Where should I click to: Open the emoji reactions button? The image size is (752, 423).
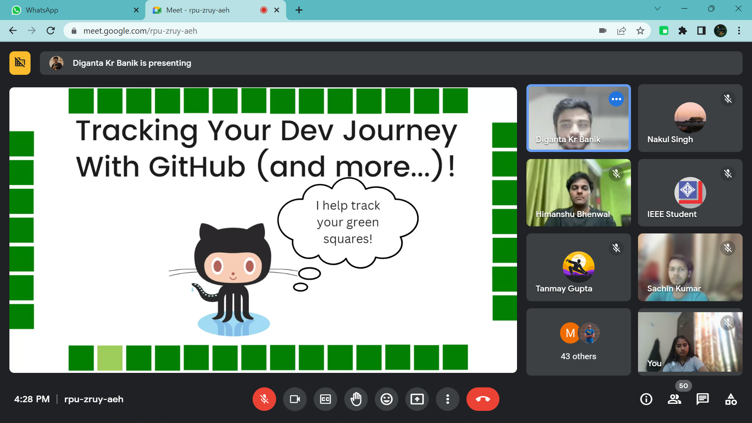click(387, 399)
